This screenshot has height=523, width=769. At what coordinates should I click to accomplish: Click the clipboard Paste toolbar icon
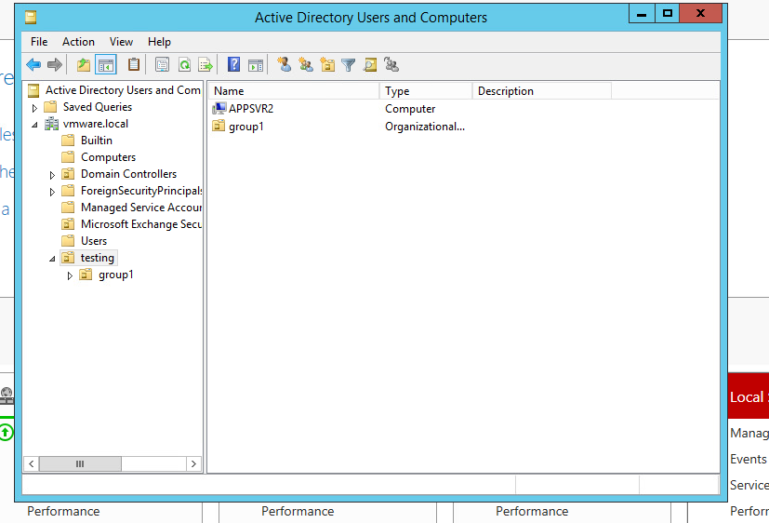pos(133,65)
